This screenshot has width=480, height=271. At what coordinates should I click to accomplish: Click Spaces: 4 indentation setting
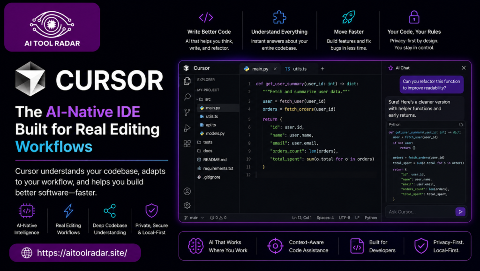(325, 218)
